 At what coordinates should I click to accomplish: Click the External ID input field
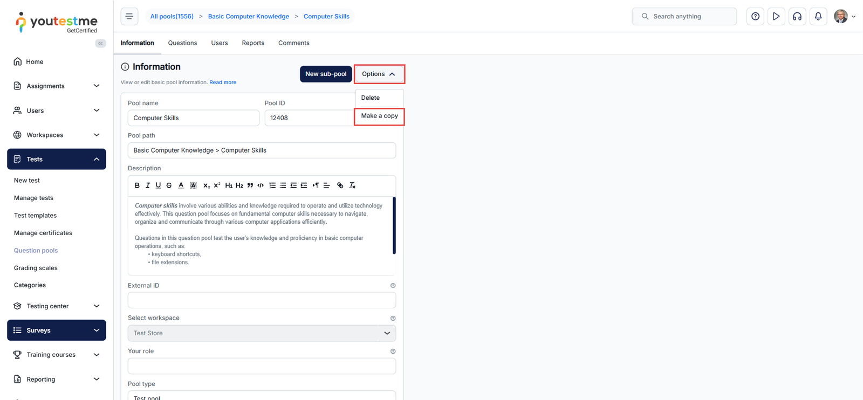pyautogui.click(x=262, y=300)
